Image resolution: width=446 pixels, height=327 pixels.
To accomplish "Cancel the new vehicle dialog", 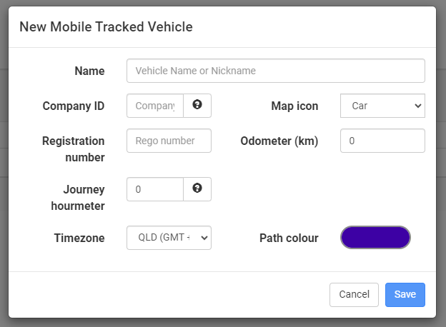I will 354,295.
